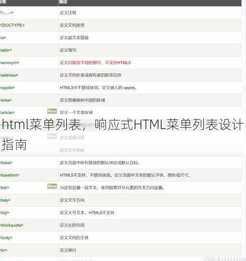Click the <!DOCTYPE> tag link
The height and width of the screenshot is (261, 246).
coord(12,25)
